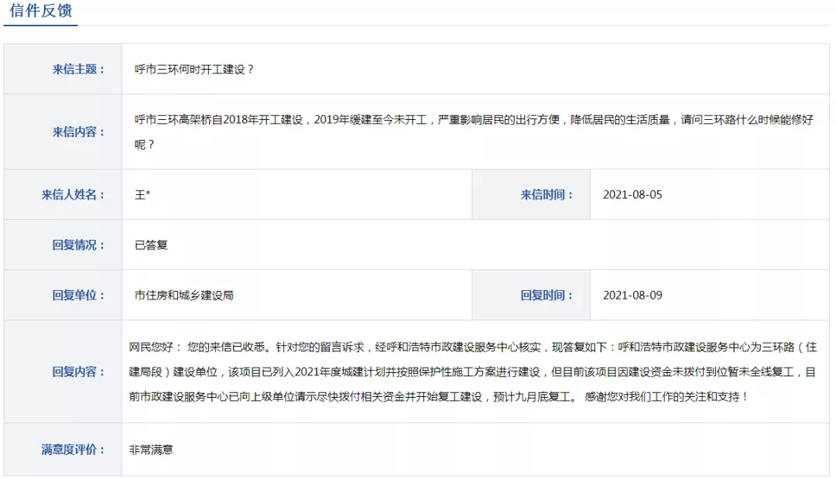Image resolution: width=836 pixels, height=479 pixels.
Task: Click the 满意度评价 row label
Action: click(74, 449)
